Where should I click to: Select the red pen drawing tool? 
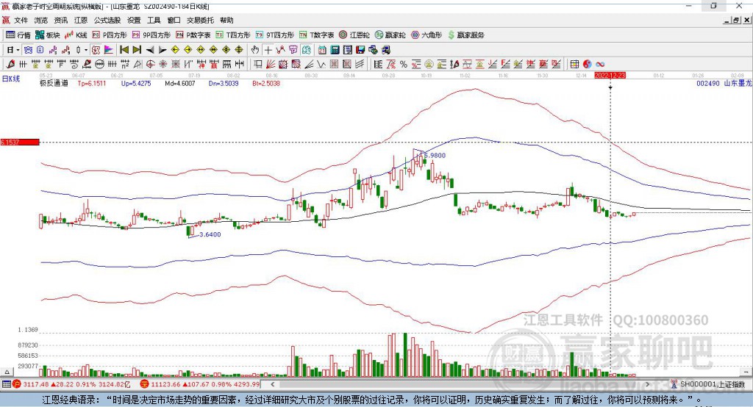click(x=10, y=64)
